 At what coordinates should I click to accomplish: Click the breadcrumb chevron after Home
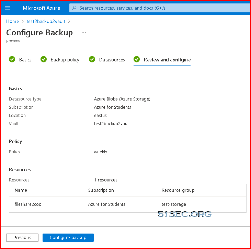pos(23,21)
